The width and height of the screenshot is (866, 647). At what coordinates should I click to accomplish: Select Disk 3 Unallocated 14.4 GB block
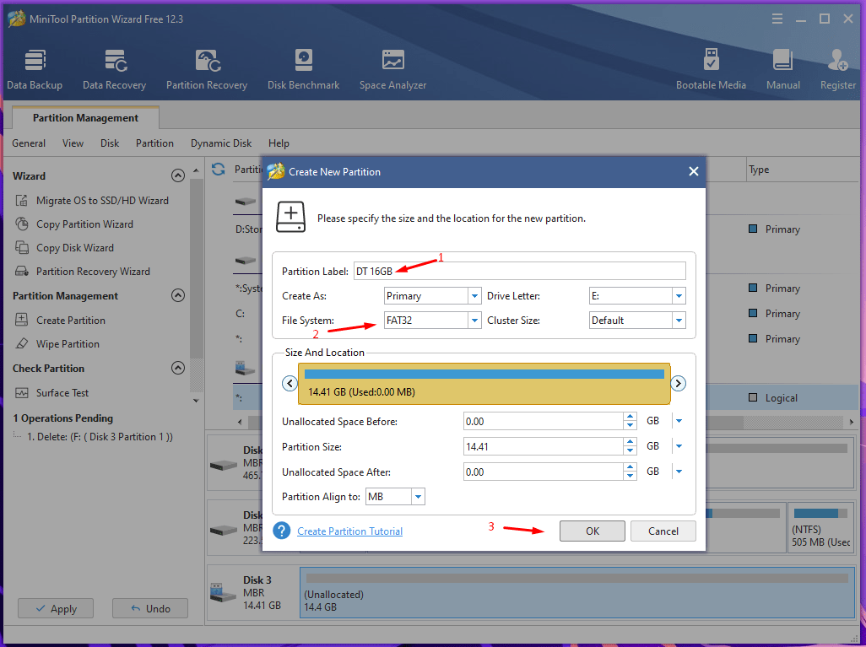[x=577, y=593]
